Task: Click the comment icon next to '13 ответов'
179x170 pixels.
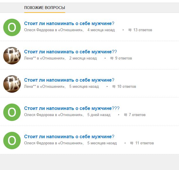Action: 130,30
